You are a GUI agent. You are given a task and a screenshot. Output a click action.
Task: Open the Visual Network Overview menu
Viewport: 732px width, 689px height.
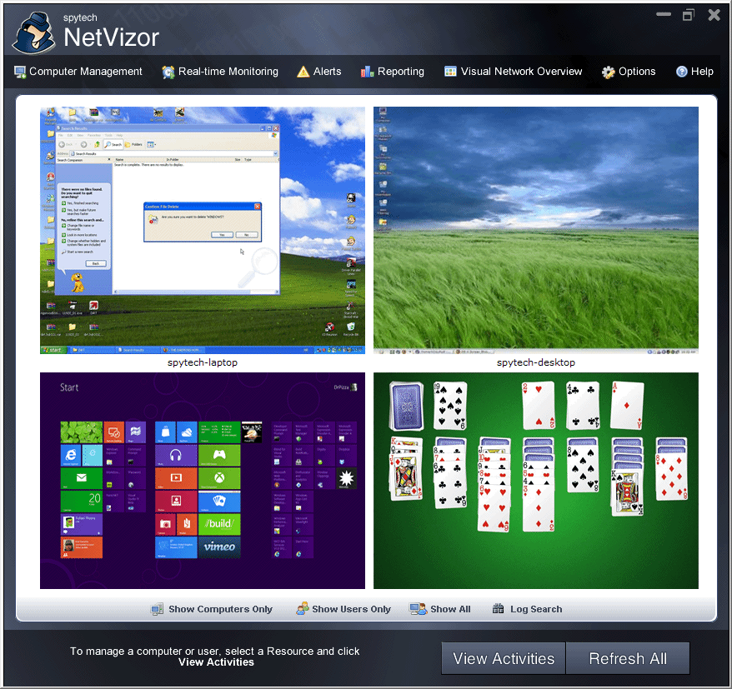tap(513, 72)
